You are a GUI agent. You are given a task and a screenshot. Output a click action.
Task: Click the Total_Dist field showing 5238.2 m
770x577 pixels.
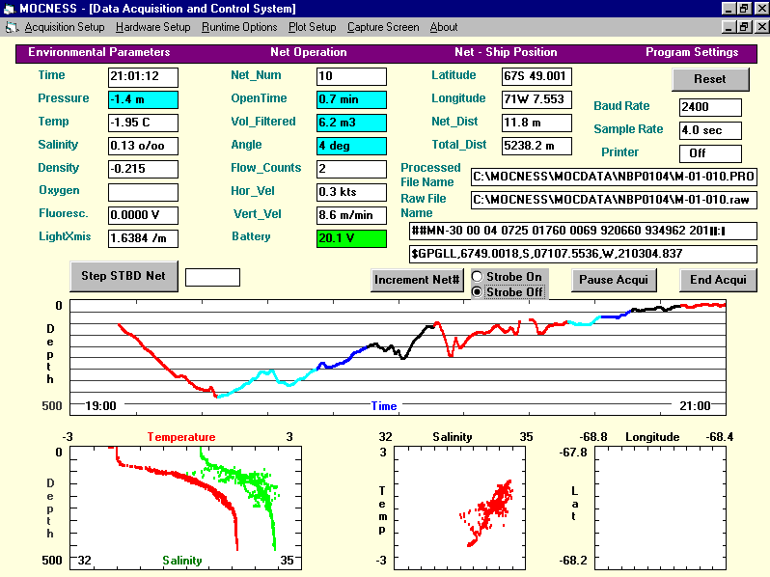point(536,146)
